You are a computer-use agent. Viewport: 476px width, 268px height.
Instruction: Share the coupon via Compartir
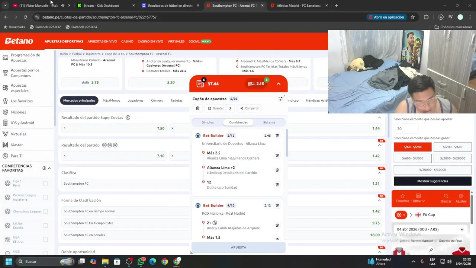[249, 108]
